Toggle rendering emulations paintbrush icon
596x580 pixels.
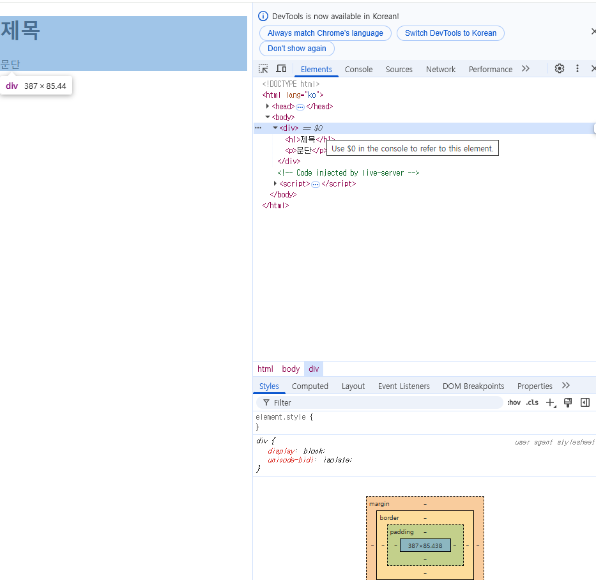[x=568, y=403]
